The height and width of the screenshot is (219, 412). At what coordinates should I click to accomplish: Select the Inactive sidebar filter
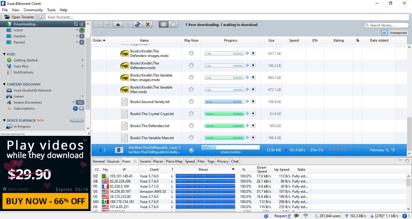[x=19, y=36]
